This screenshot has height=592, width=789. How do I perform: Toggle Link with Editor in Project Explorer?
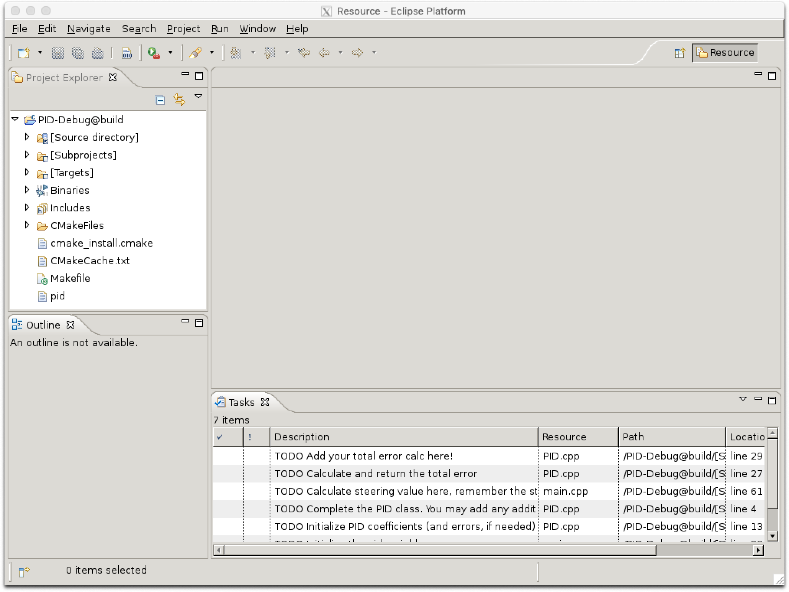tap(179, 100)
